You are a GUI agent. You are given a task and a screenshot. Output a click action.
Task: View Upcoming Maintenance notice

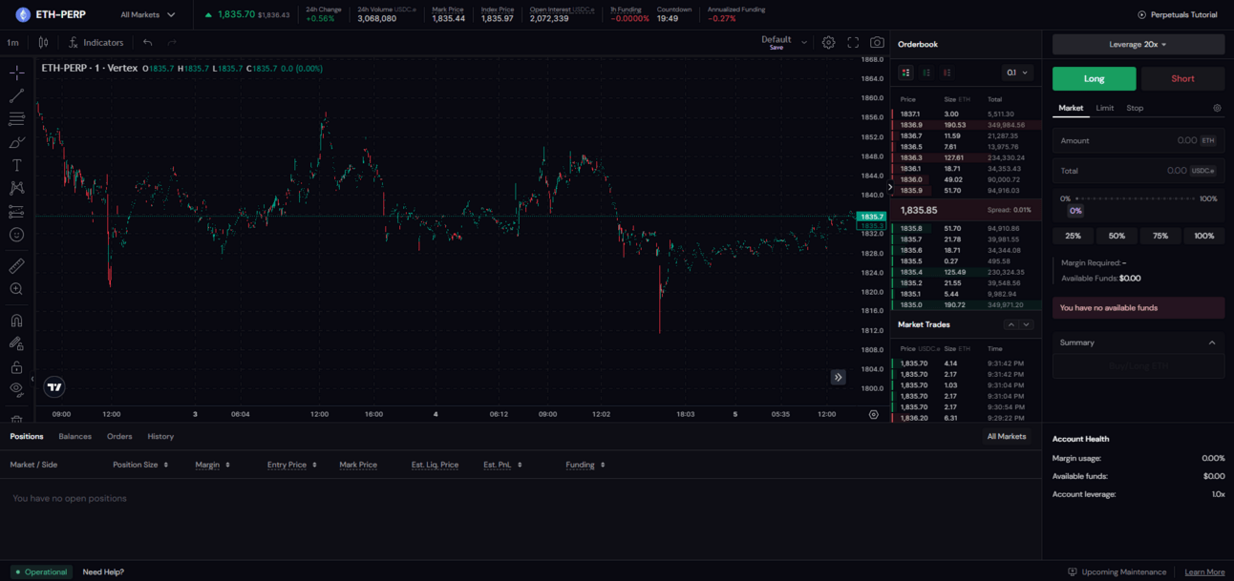(x=1117, y=571)
